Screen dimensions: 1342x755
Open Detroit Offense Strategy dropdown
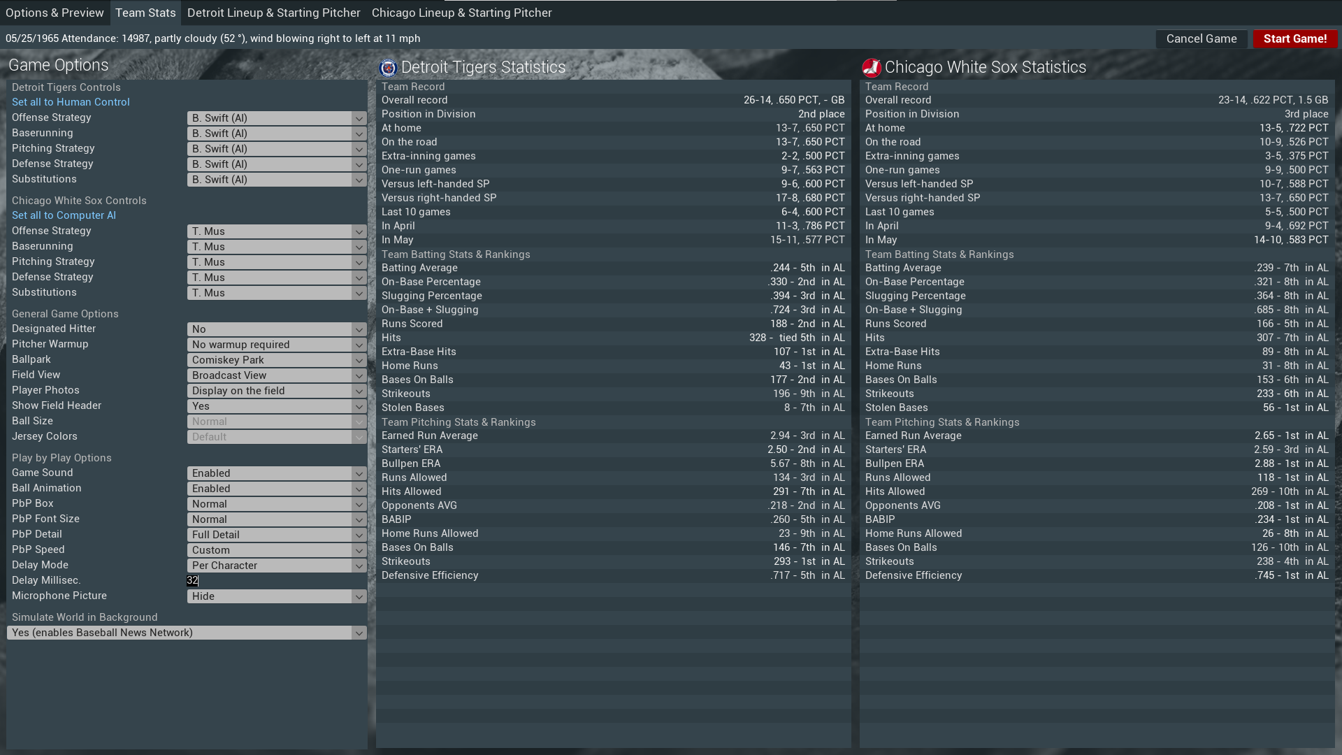point(277,118)
